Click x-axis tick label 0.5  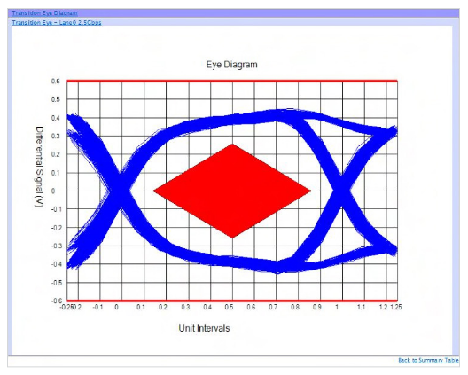(230, 307)
